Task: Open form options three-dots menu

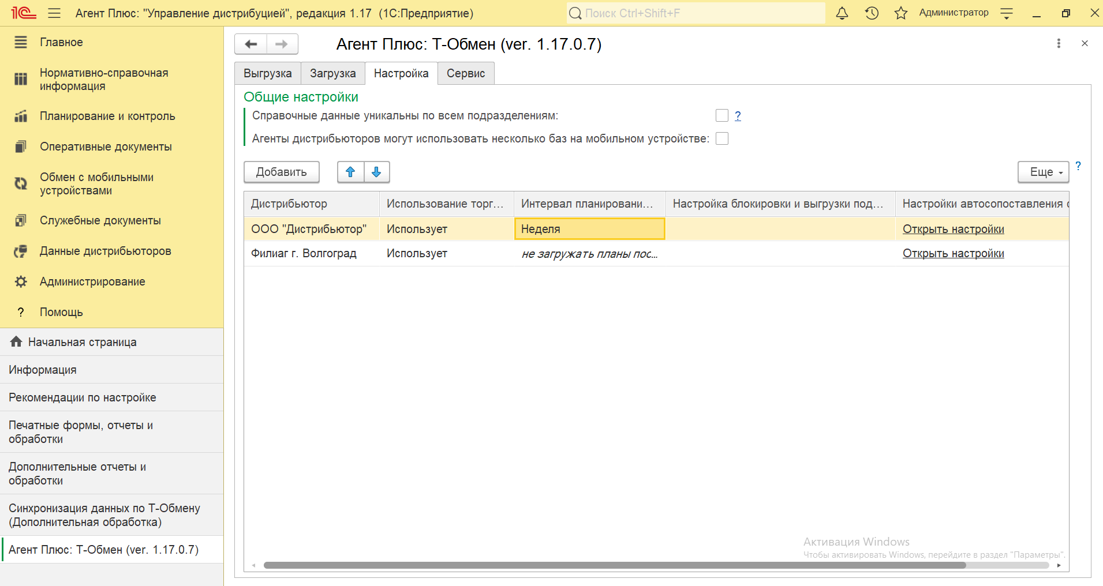Action: [x=1059, y=43]
